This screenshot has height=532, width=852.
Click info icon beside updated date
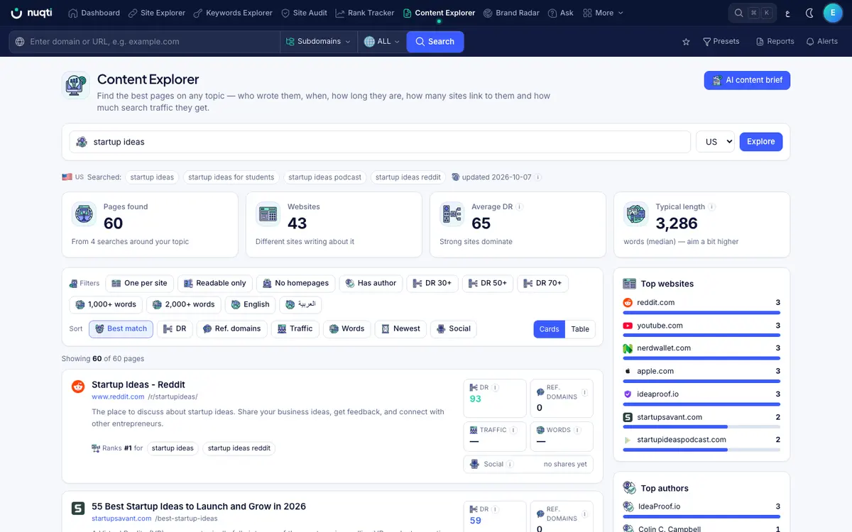538,177
